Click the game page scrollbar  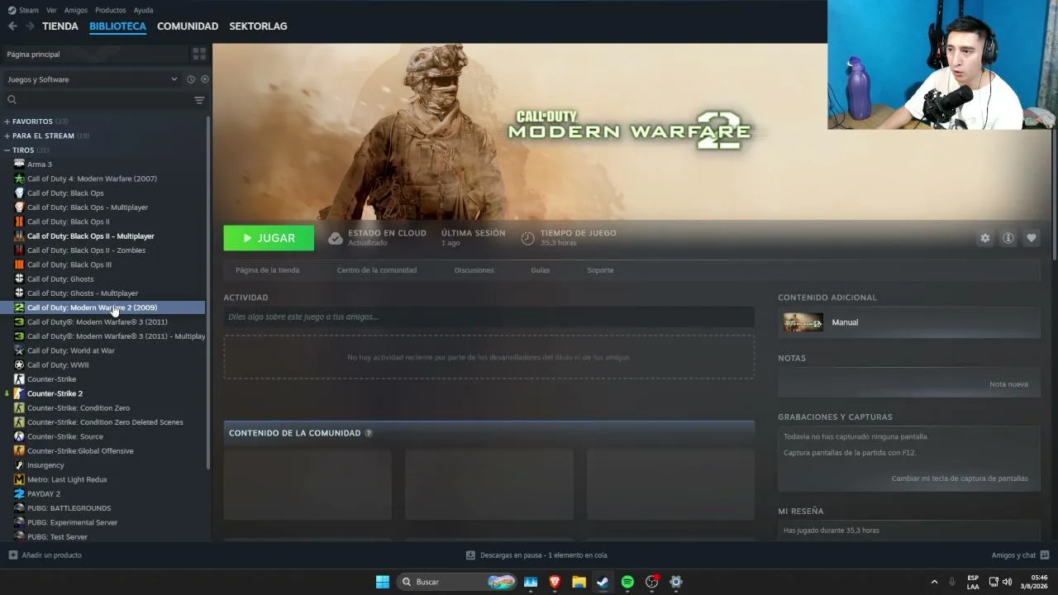(1054, 153)
